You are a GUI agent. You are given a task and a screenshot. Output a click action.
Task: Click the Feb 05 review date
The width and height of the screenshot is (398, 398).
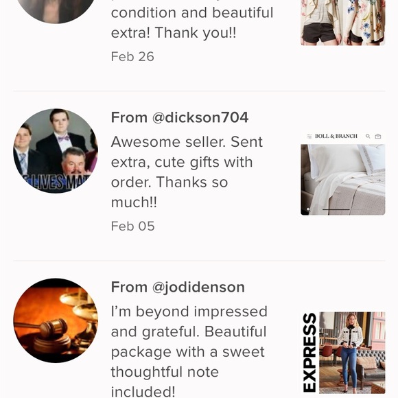[132, 226]
